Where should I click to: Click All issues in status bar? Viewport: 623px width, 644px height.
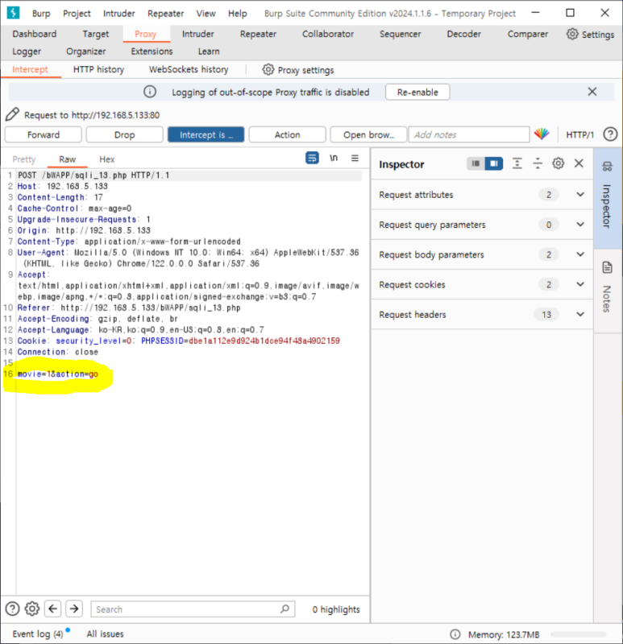(x=105, y=634)
